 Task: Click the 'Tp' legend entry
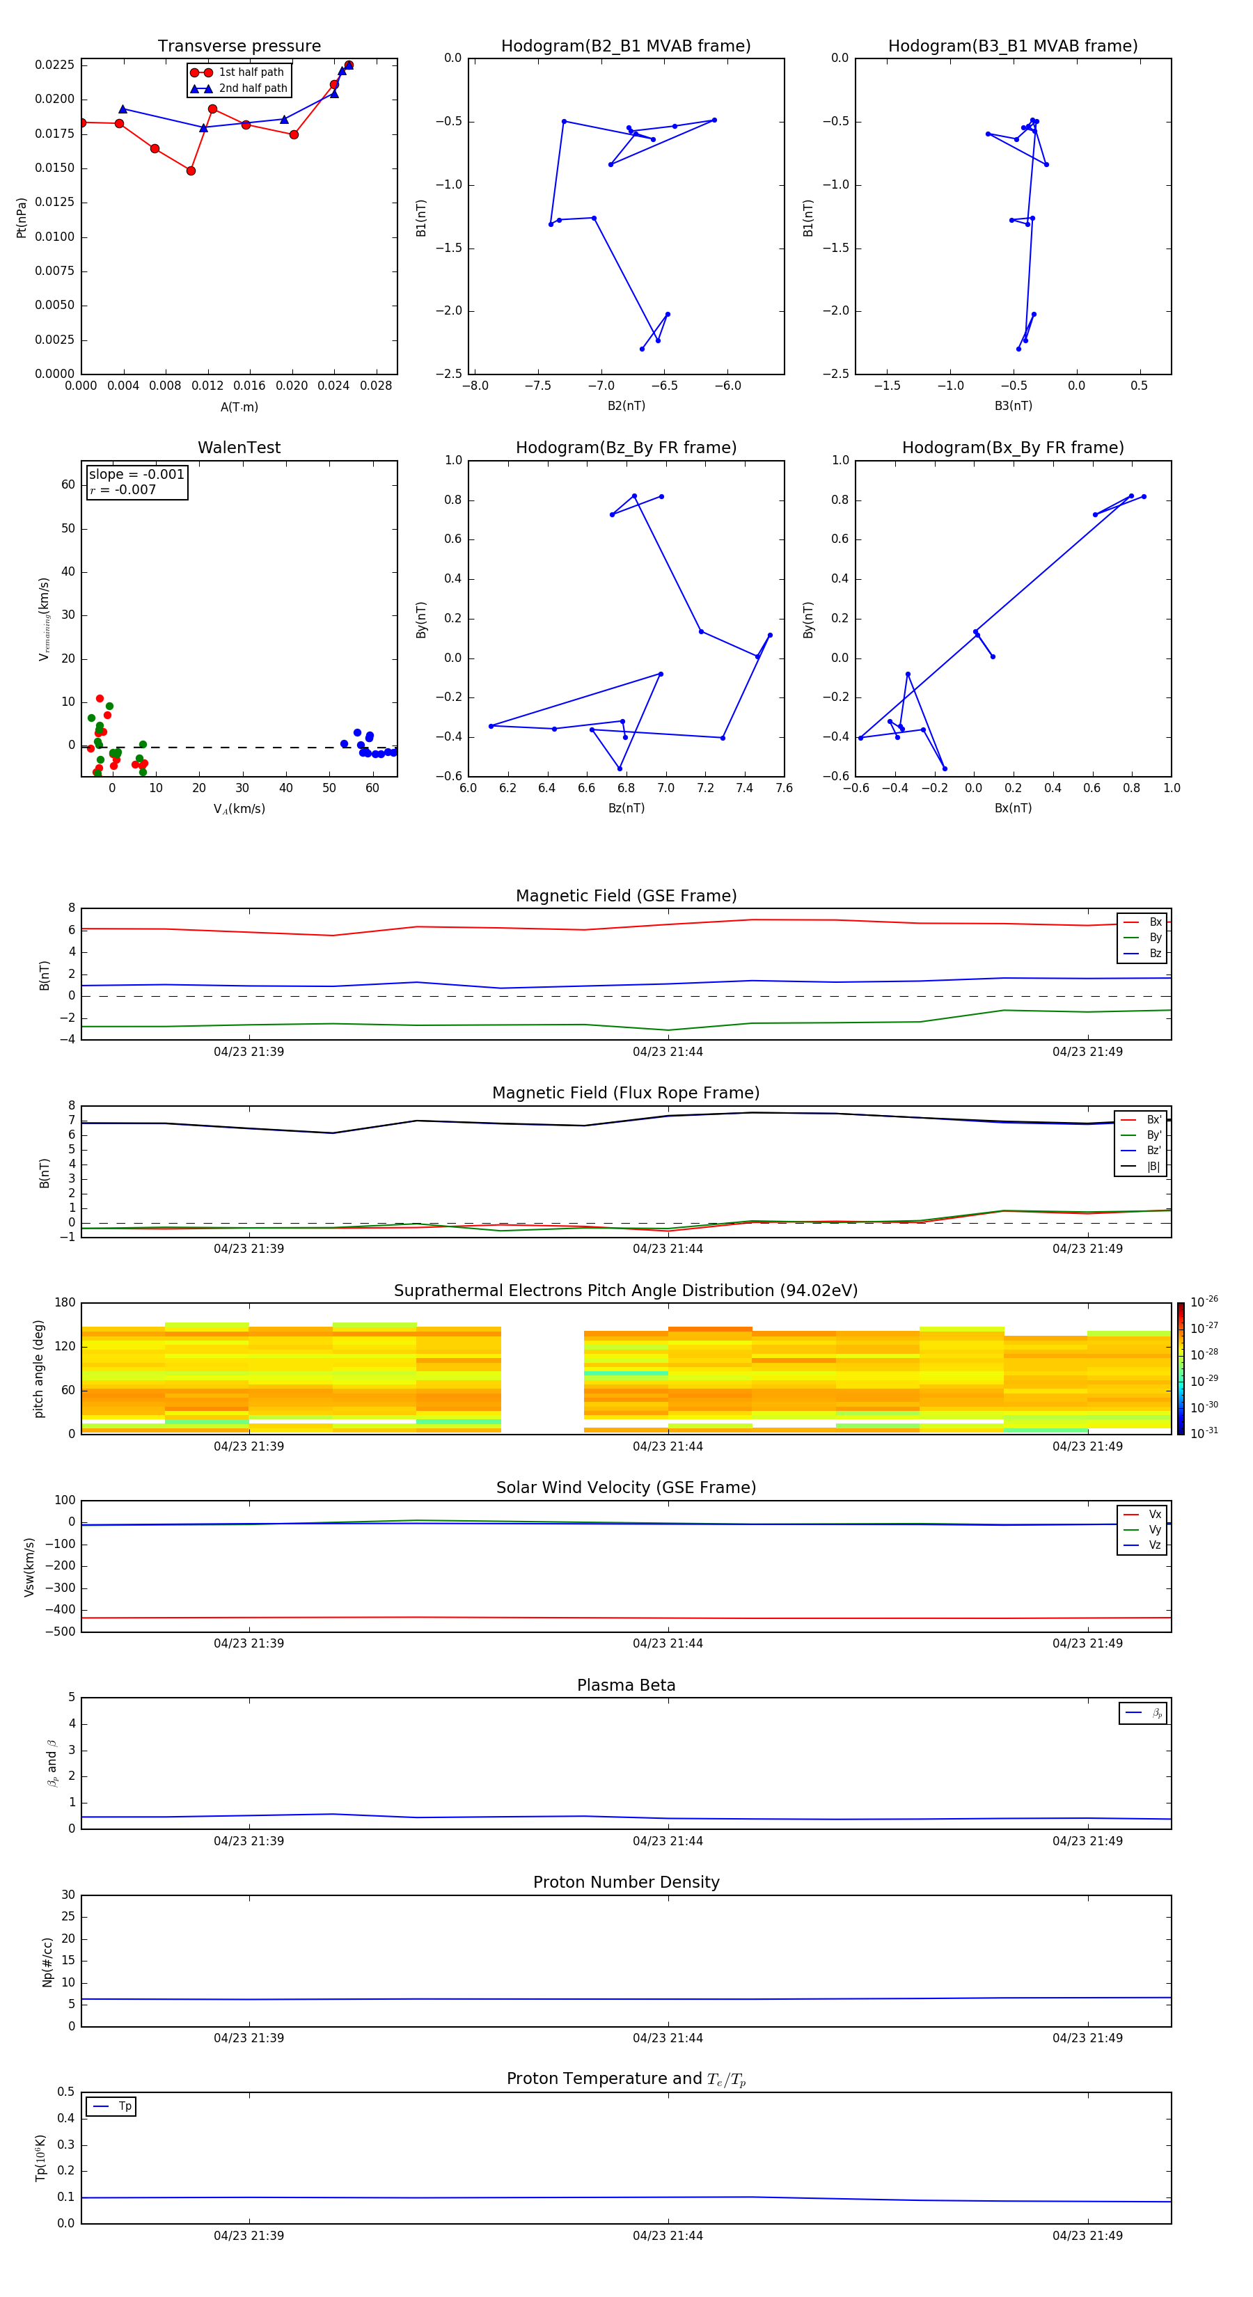point(111,2106)
